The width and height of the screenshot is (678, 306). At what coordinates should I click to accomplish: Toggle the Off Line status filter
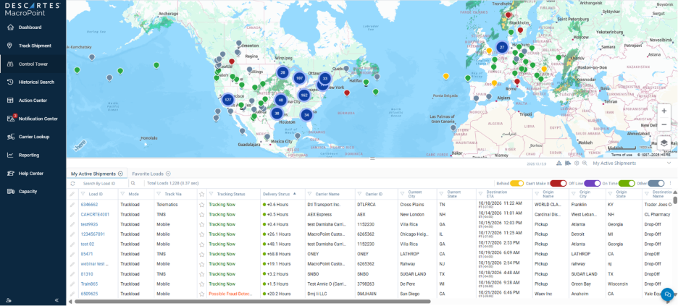pos(592,184)
